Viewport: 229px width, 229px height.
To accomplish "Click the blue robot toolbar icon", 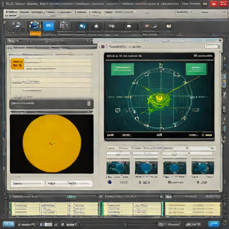I will 35,25.
